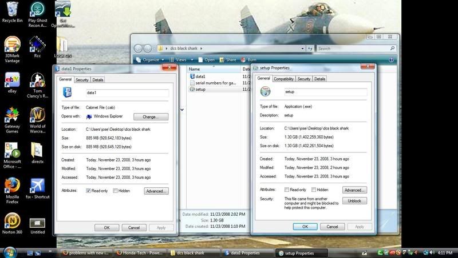Image resolution: width=458 pixels, height=258 pixels.
Task: Open the LOCK ON folder icon
Action: click(x=63, y=47)
